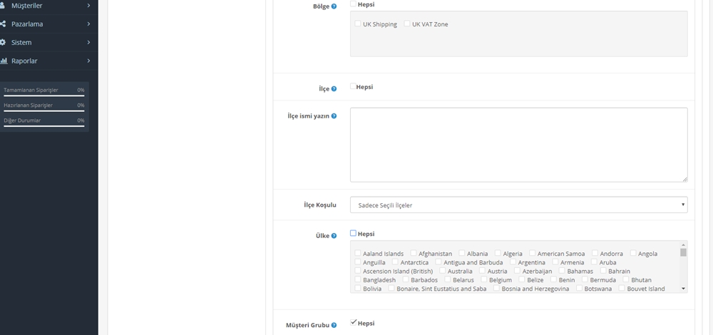Click the Raporlar bar chart icon

(x=4, y=61)
